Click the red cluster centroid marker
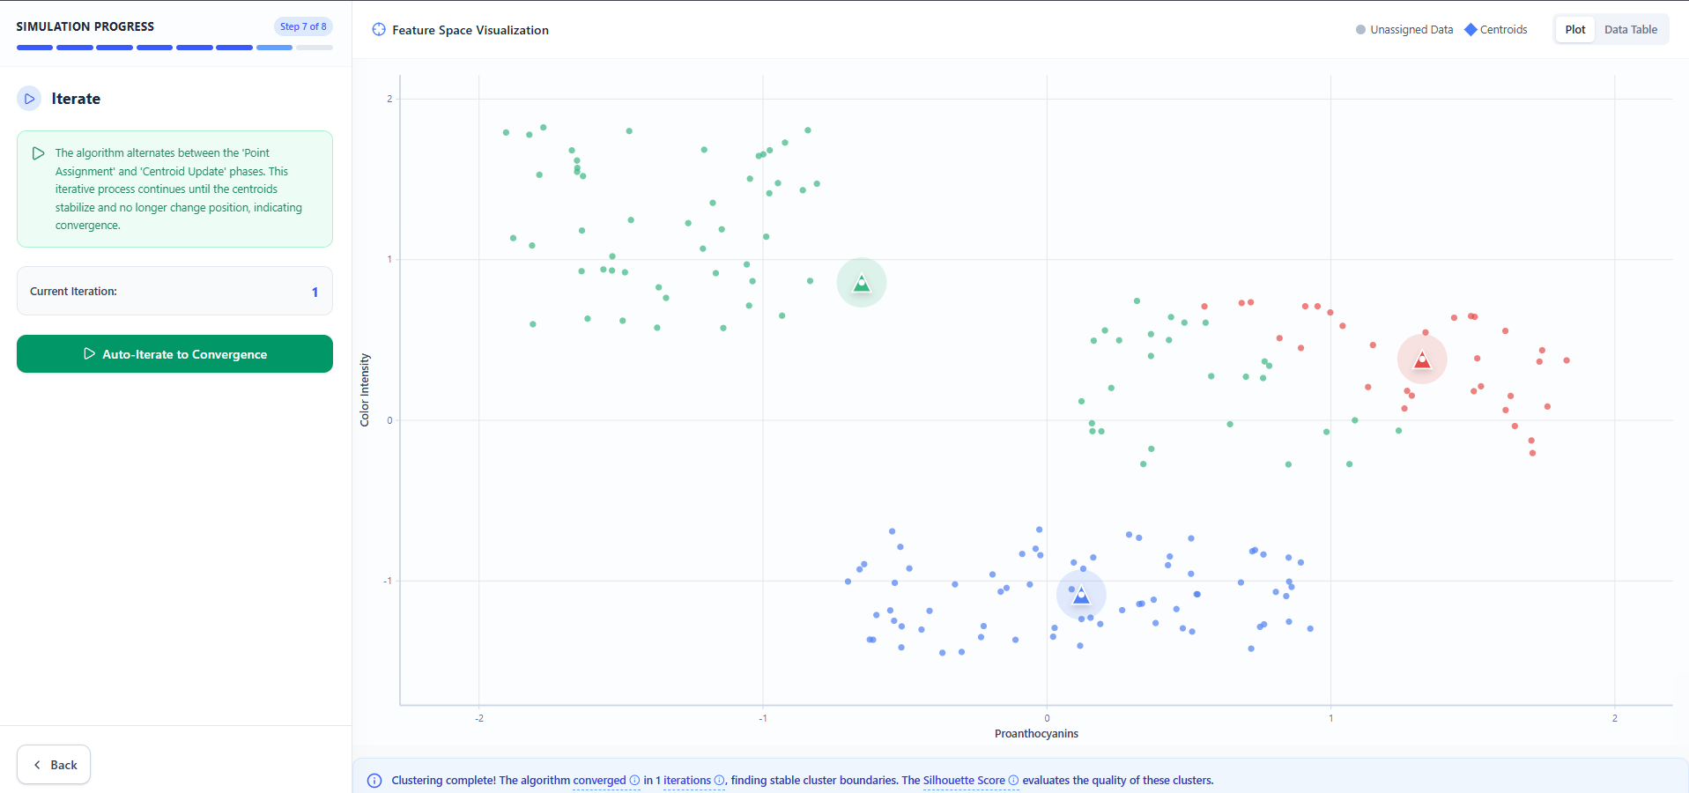The height and width of the screenshot is (793, 1689). (x=1421, y=359)
